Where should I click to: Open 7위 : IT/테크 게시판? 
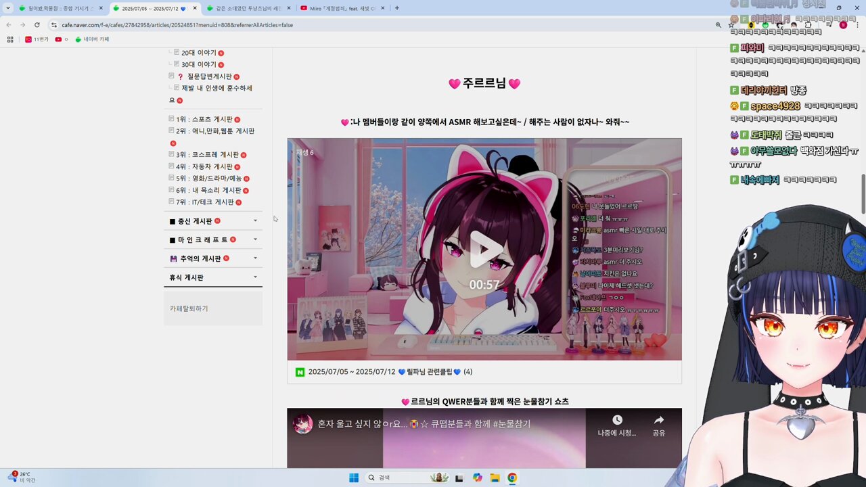pos(205,202)
